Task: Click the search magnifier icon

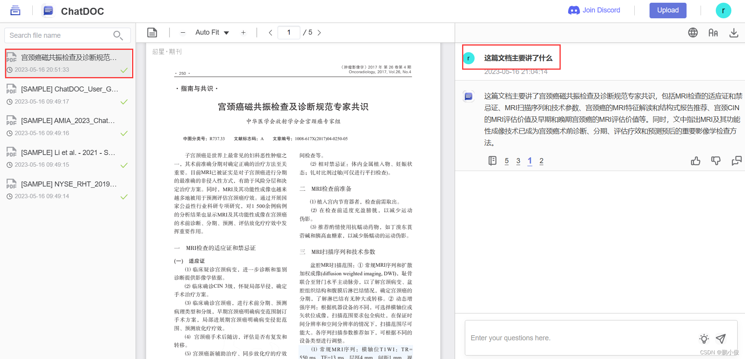Action: 118,35
